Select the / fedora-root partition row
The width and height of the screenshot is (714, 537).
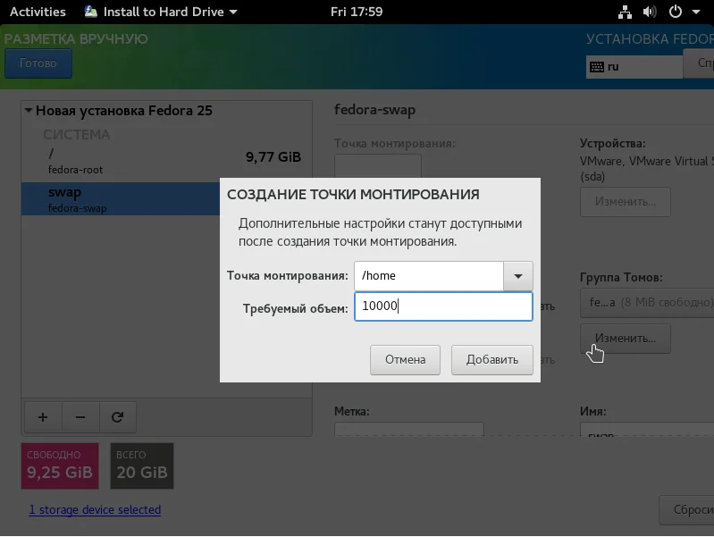pyautogui.click(x=166, y=162)
